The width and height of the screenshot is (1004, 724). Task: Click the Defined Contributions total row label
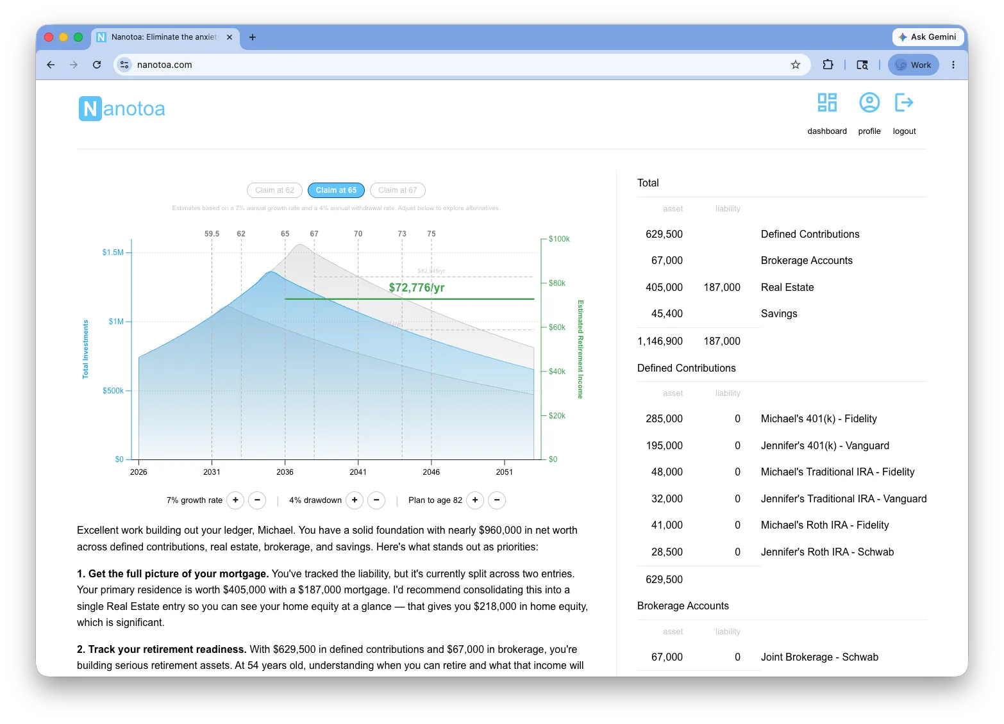coord(810,234)
